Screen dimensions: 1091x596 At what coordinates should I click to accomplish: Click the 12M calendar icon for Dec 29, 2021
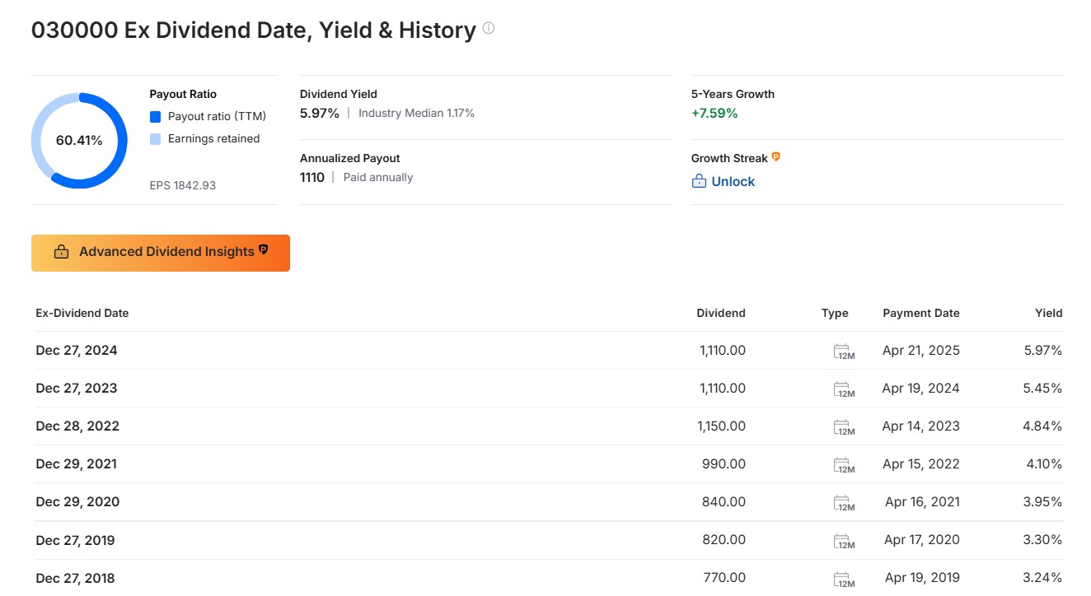(x=842, y=465)
